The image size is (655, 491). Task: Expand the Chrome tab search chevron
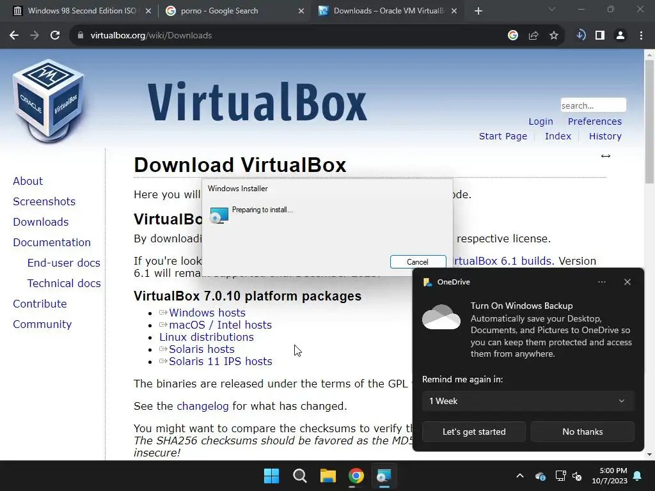click(x=552, y=9)
